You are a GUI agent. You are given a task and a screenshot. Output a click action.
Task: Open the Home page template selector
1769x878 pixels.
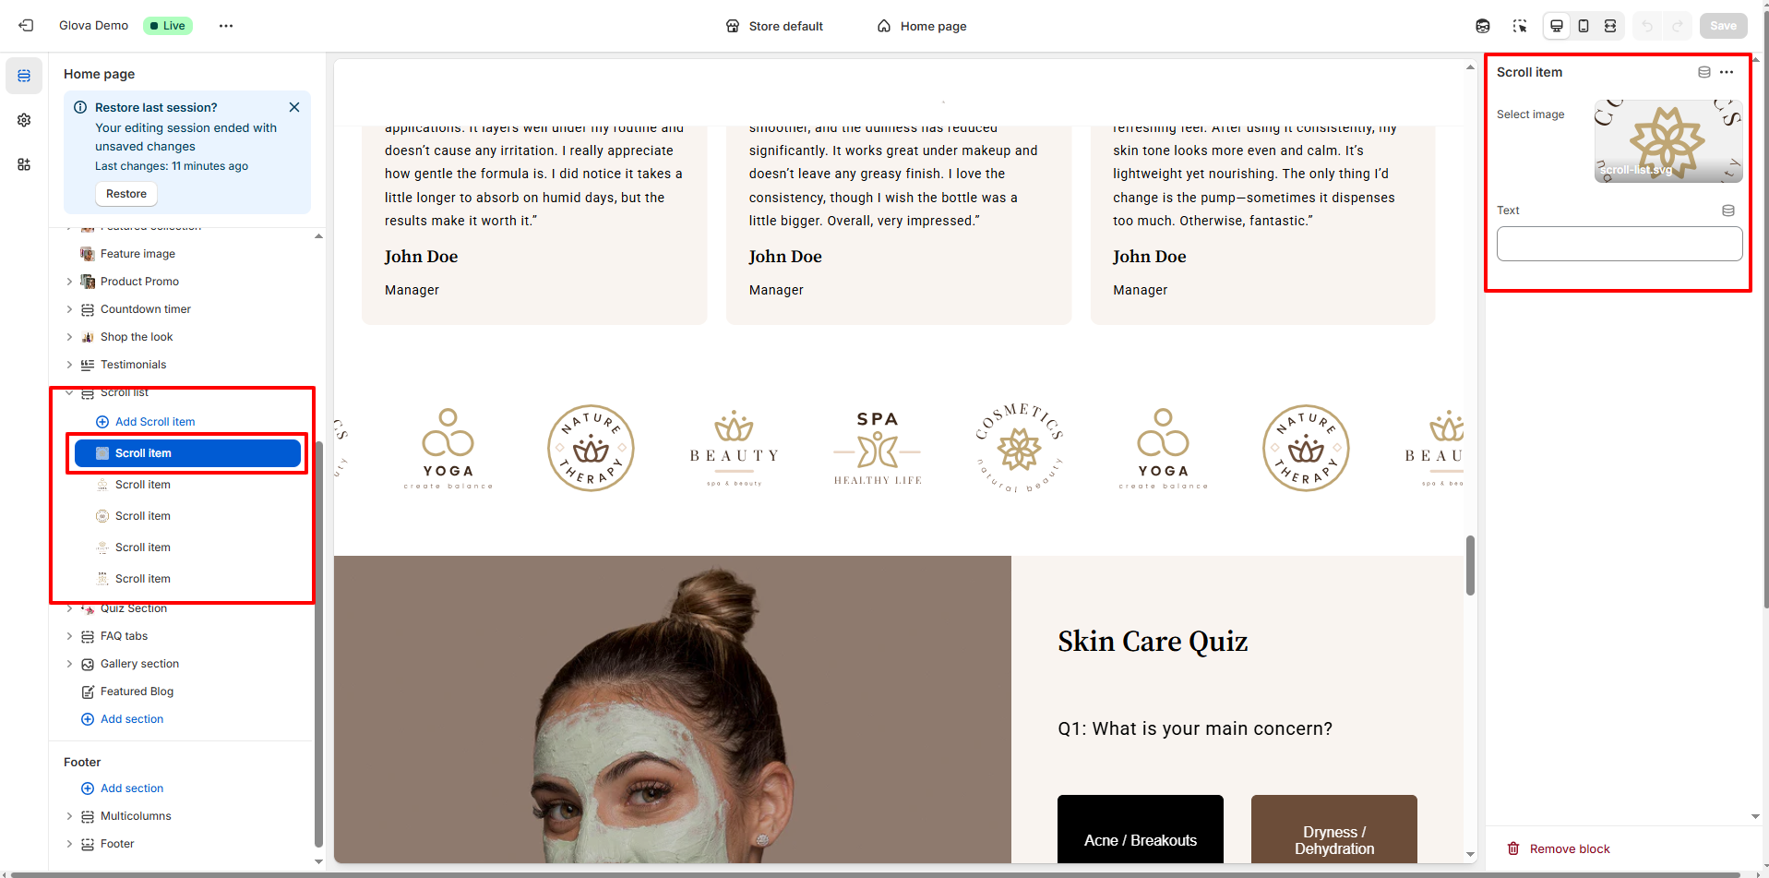[x=922, y=26]
